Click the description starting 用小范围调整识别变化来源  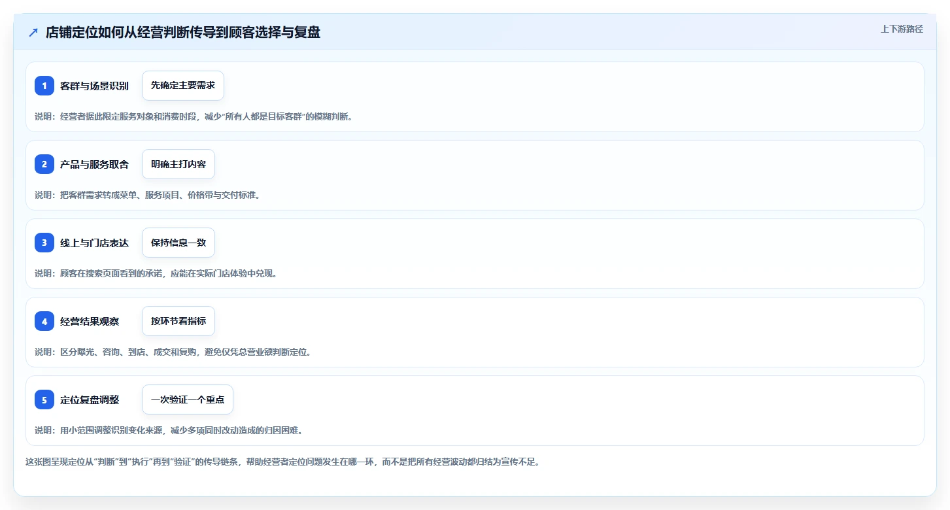pos(169,430)
